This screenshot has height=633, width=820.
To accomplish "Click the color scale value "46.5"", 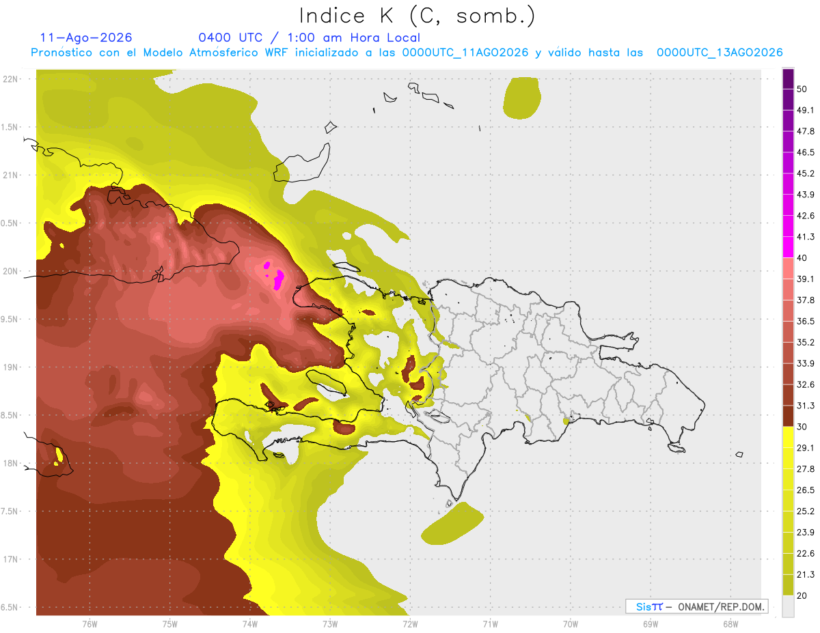I will pos(806,152).
